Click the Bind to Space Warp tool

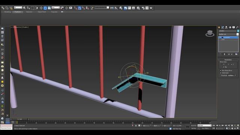coord(11,8)
